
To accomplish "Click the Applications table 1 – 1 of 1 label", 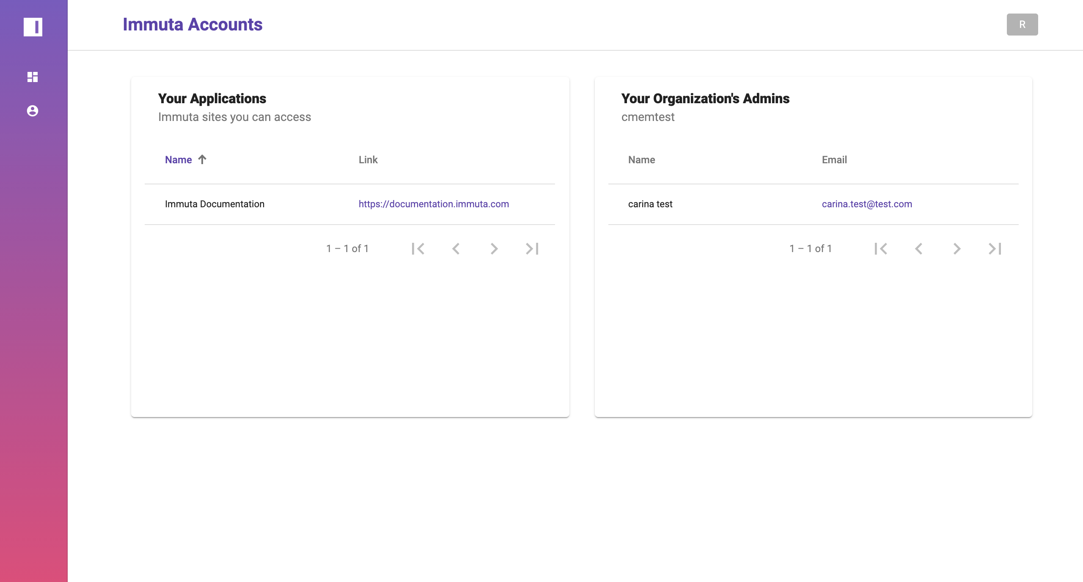I will click(x=347, y=249).
